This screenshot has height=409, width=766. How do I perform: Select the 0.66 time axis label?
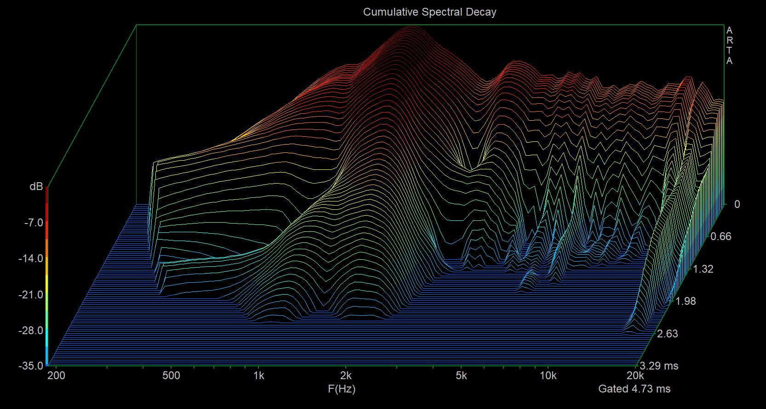pyautogui.click(x=720, y=236)
